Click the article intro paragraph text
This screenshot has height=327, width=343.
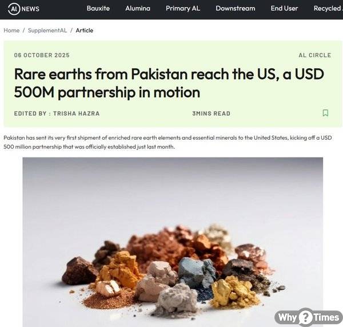(x=167, y=142)
